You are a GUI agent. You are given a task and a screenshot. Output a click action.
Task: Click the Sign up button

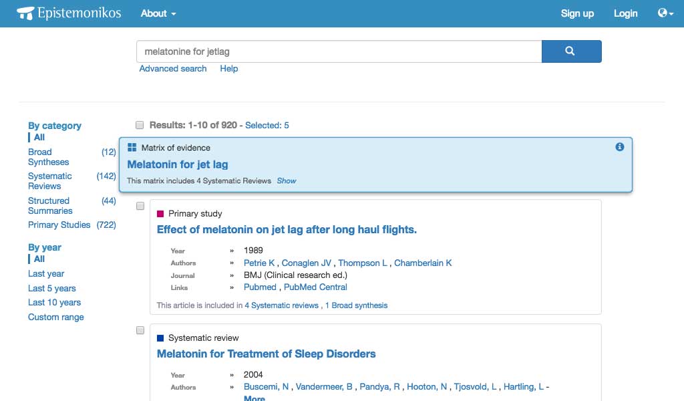(x=577, y=13)
